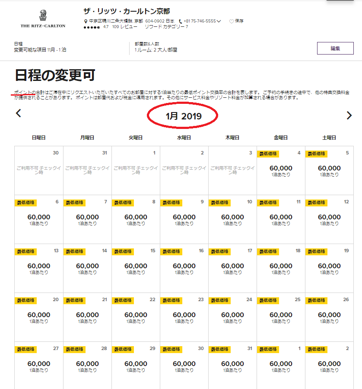Screen dimensions: 362x389
Task: Pick Thursday January 31 with lowest price
Action: click(x=232, y=366)
